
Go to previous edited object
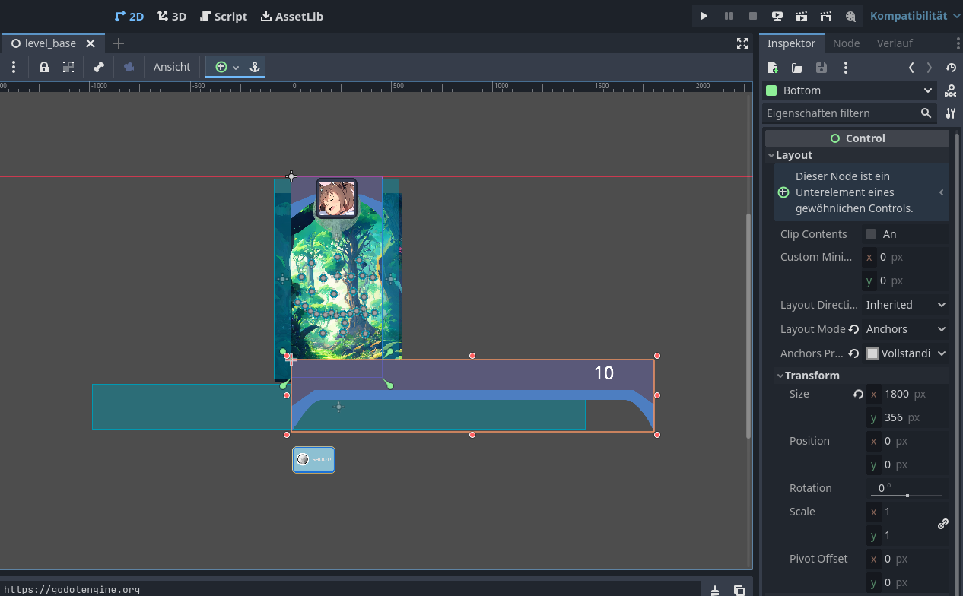(911, 68)
